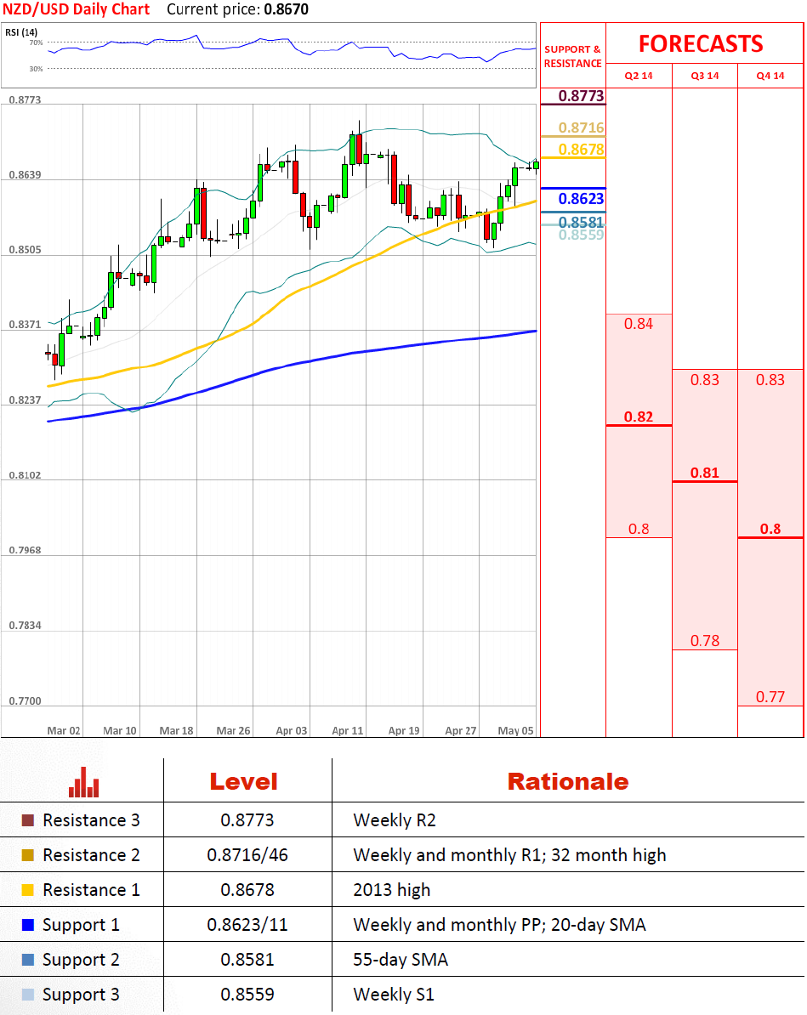807x1015 pixels.
Task: Click the May 05 date axis label
Action: [x=515, y=730]
